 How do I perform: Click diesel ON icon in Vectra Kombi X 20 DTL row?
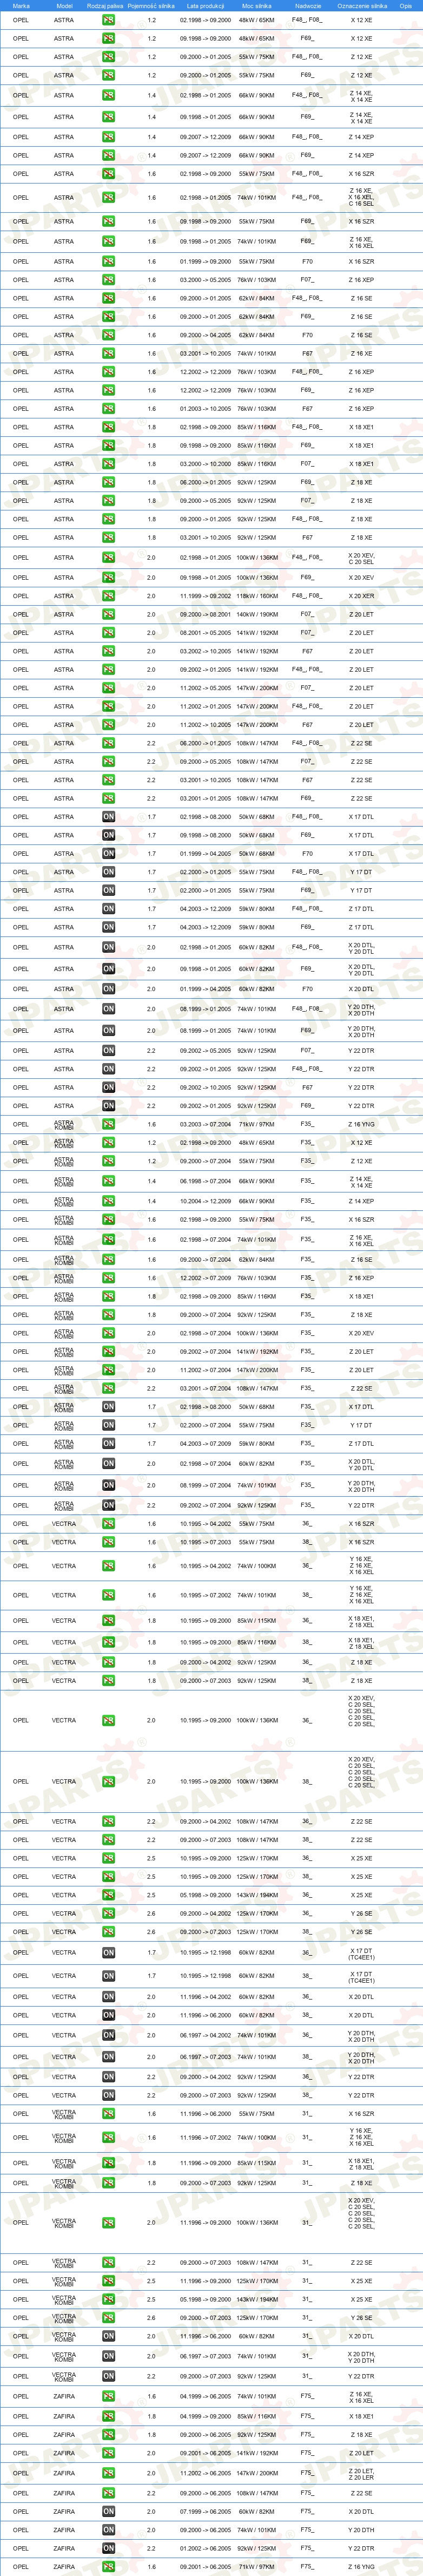point(108,2337)
